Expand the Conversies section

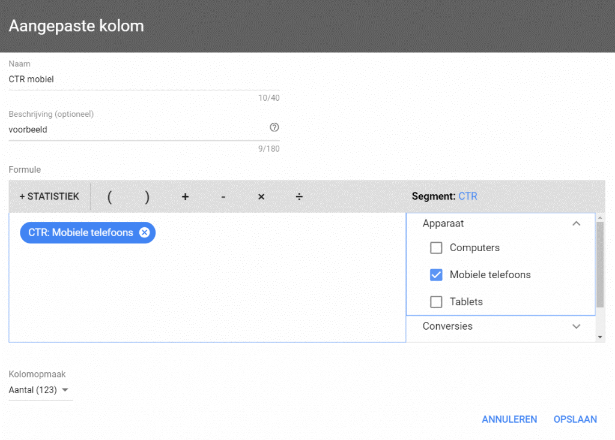tap(576, 327)
